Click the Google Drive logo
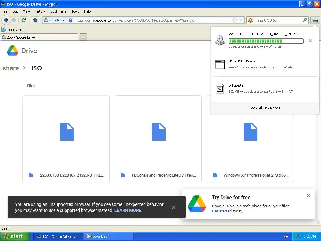The height and width of the screenshot is (241, 321). (22, 51)
